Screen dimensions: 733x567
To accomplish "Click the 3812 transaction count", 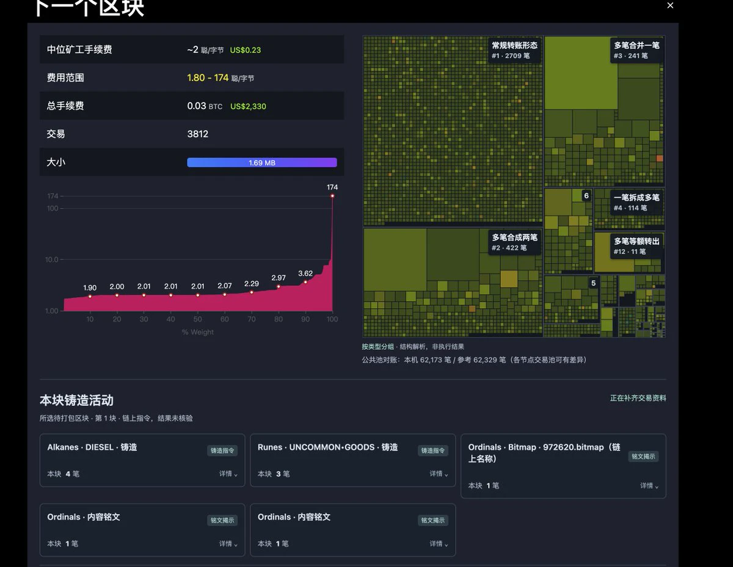I will coord(198,134).
